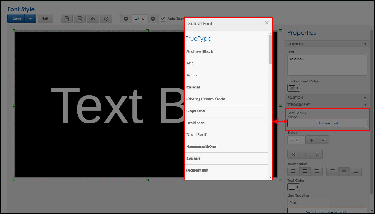Zoom in with the plus icon
The width and height of the screenshot is (375, 214).
point(153,18)
